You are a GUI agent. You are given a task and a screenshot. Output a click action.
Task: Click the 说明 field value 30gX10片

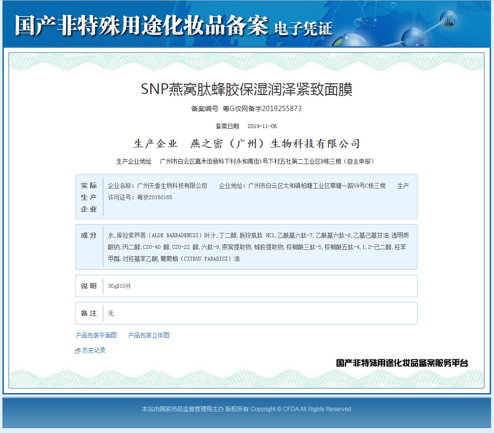(119, 286)
